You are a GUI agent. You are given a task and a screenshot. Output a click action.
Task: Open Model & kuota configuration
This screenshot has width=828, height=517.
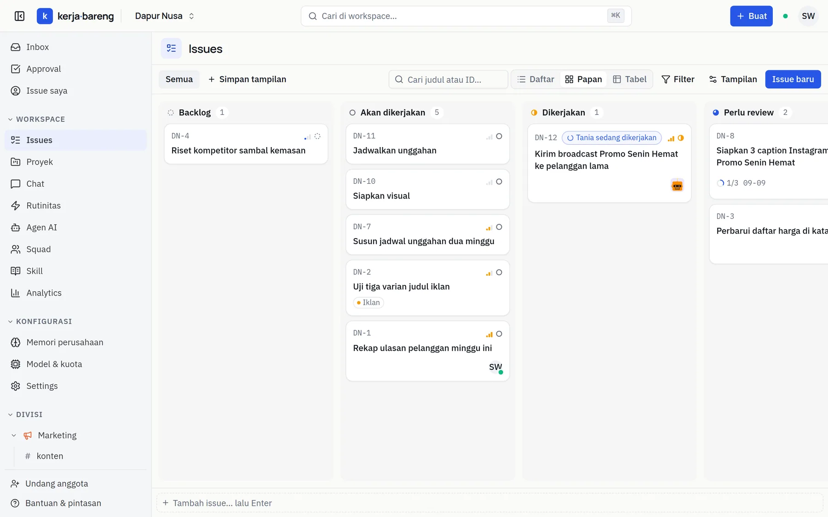pyautogui.click(x=75, y=364)
